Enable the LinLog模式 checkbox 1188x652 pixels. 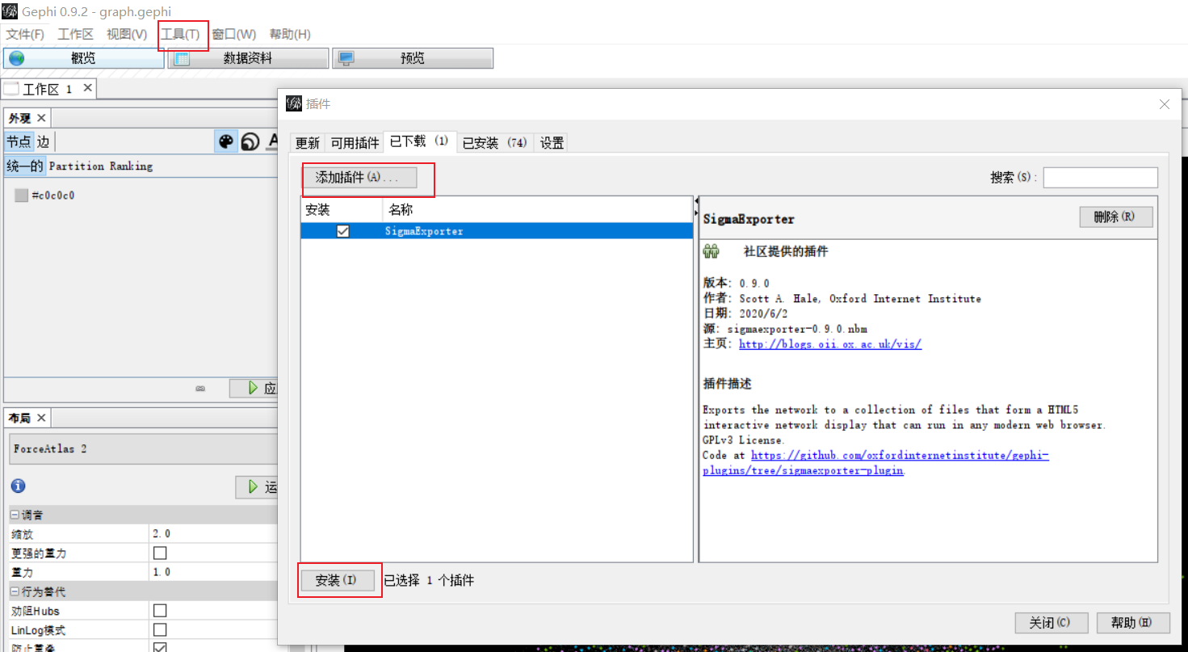[x=160, y=629]
